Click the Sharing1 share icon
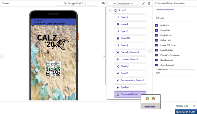Screen dimensions: 197x114 118,66
